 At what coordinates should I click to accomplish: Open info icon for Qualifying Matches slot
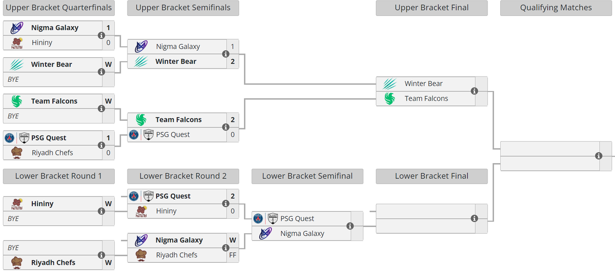599,156
